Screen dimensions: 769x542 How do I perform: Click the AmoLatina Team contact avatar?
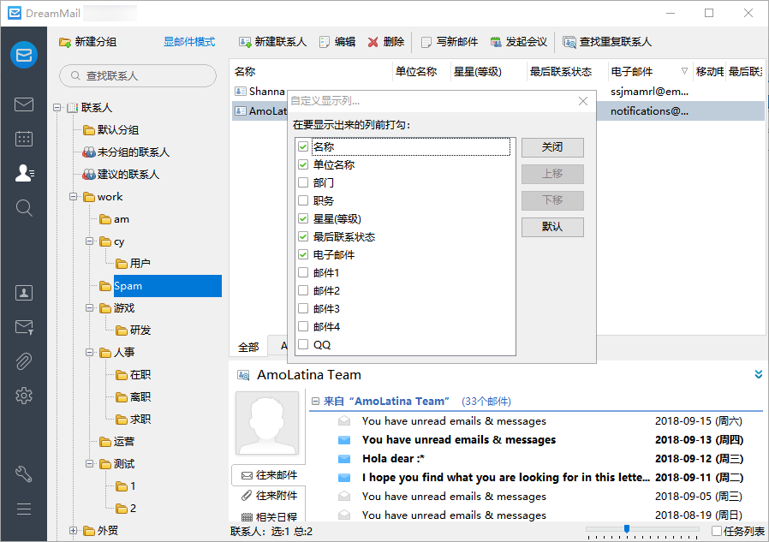[267, 423]
